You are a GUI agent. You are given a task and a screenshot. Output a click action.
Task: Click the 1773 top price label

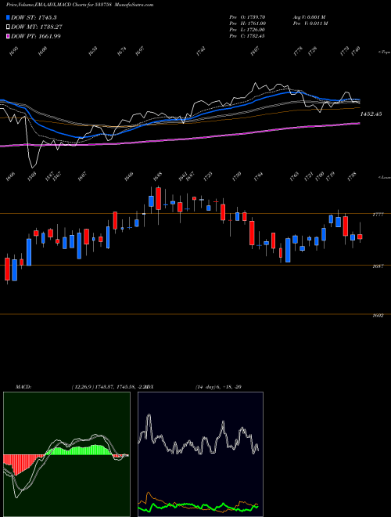[x=345, y=51]
